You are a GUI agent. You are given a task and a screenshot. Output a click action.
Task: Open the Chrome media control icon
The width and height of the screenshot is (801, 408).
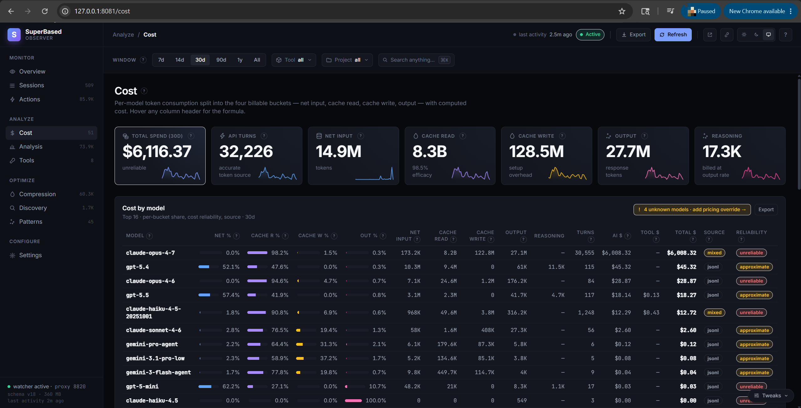(x=670, y=11)
